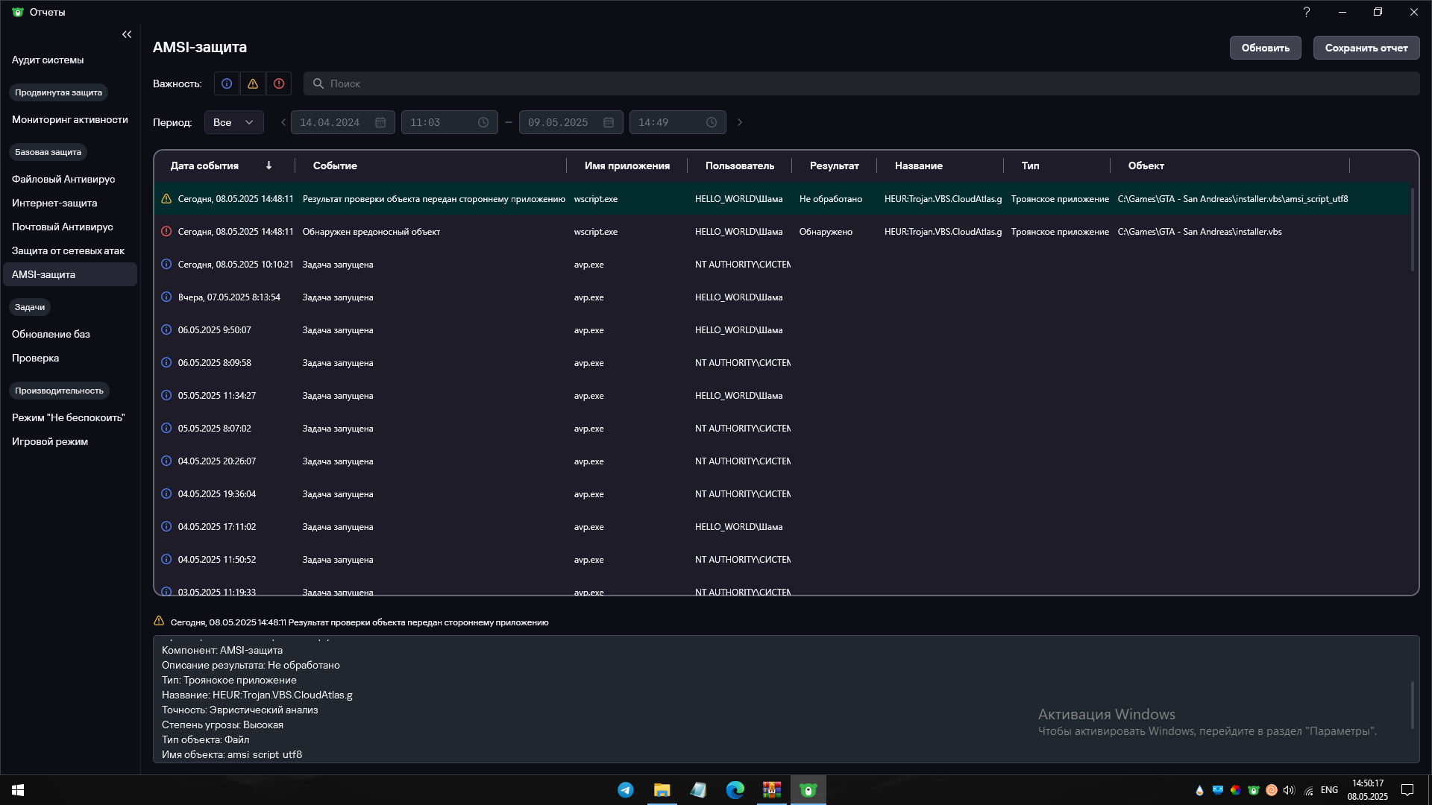Click info icon on 08.05.2025 10:10:21 row
1432x805 pixels.
pyautogui.click(x=166, y=264)
